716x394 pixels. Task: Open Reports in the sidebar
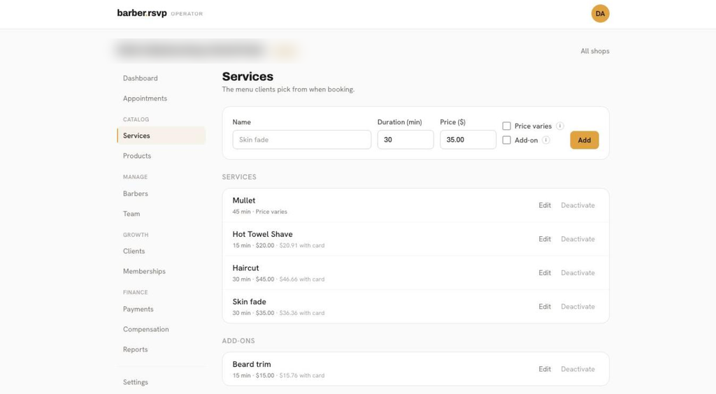(x=135, y=349)
